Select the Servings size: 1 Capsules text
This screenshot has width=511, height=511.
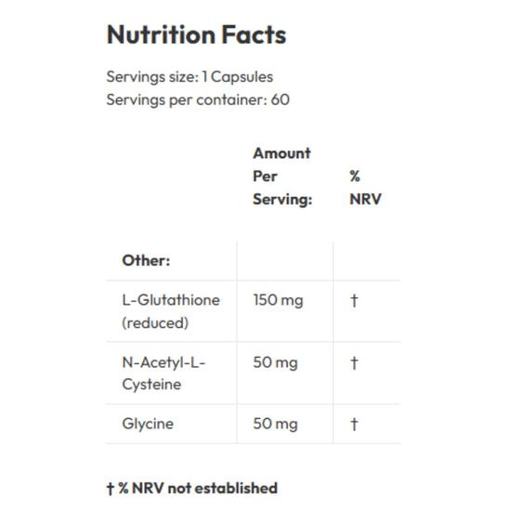click(x=190, y=77)
